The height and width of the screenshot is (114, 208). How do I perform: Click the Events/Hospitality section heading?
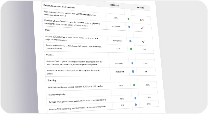pyautogui.click(x=57, y=94)
